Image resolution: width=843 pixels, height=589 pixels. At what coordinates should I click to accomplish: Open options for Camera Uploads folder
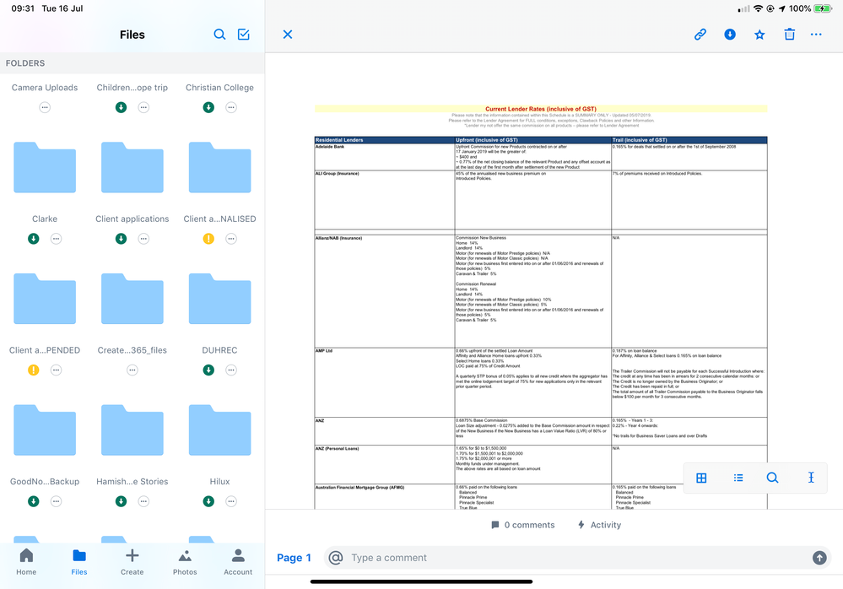[x=45, y=107]
